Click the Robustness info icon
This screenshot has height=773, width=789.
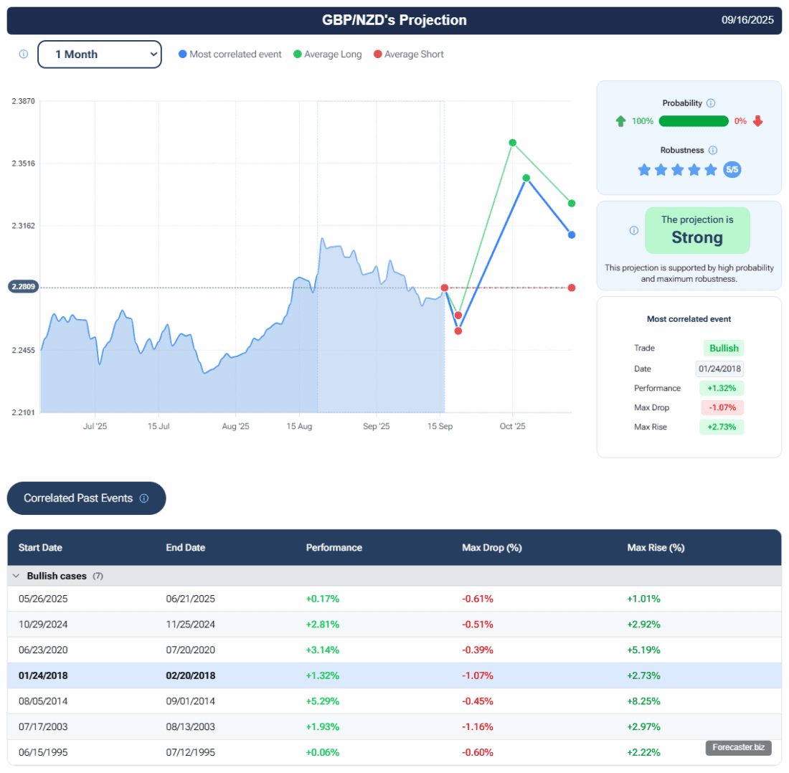(712, 151)
